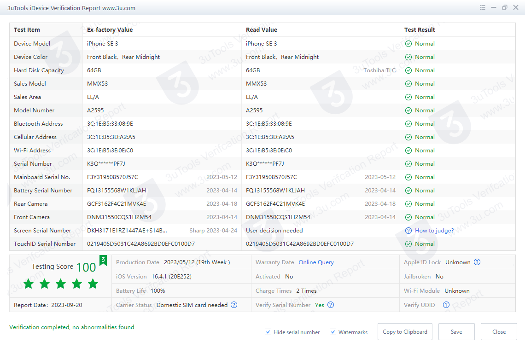This screenshot has width=525, height=348.
Task: Click help icon beside Carrier Status
Action: click(x=234, y=305)
